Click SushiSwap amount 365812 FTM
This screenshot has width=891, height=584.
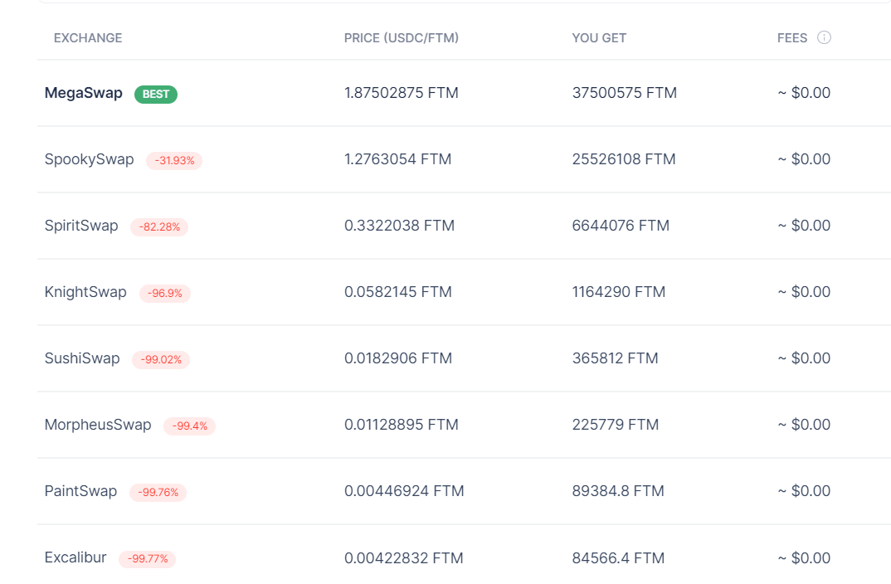pyautogui.click(x=616, y=358)
